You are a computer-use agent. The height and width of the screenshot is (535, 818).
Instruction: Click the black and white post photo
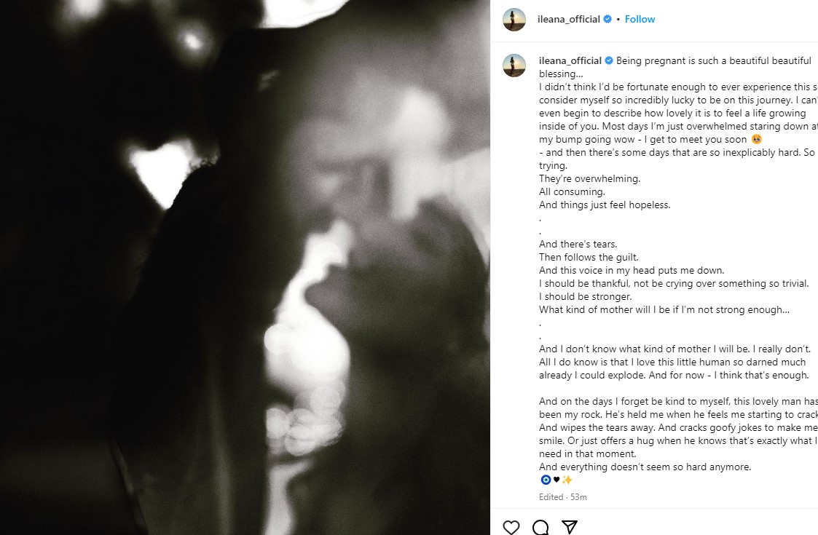pyautogui.click(x=245, y=268)
